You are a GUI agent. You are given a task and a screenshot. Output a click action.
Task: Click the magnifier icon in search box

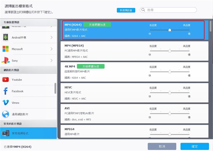143,10
